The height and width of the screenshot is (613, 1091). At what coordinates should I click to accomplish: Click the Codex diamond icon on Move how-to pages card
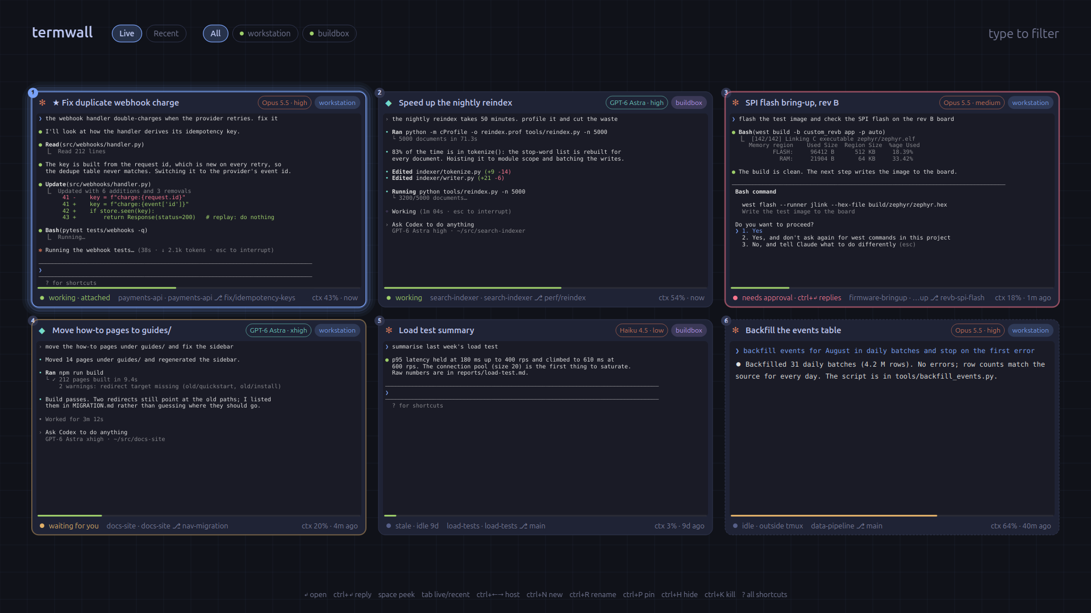pos(42,330)
